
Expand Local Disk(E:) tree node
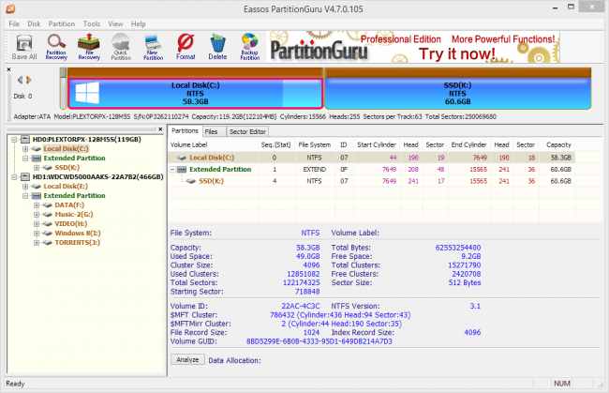coord(25,187)
